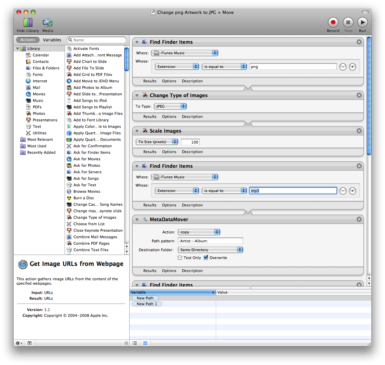Select the New Path 1 variable
The height and width of the screenshot is (365, 385).
[147, 304]
